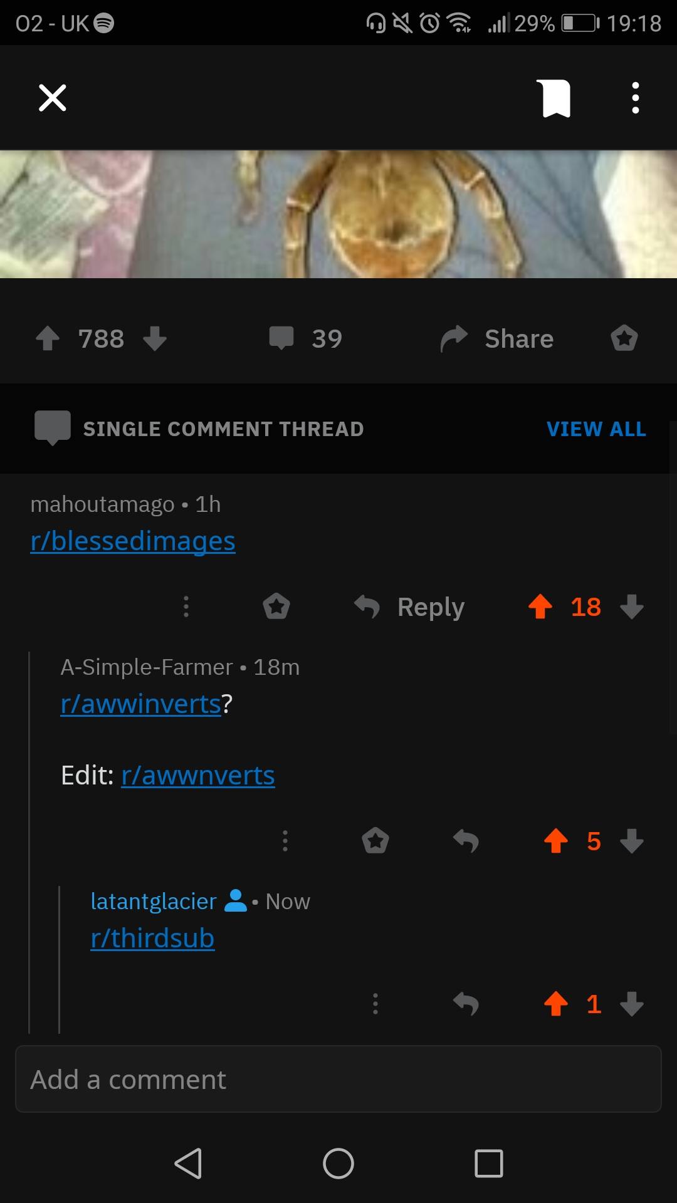Reply to mahoutamago's comment
The image size is (677, 1203).
point(409,607)
